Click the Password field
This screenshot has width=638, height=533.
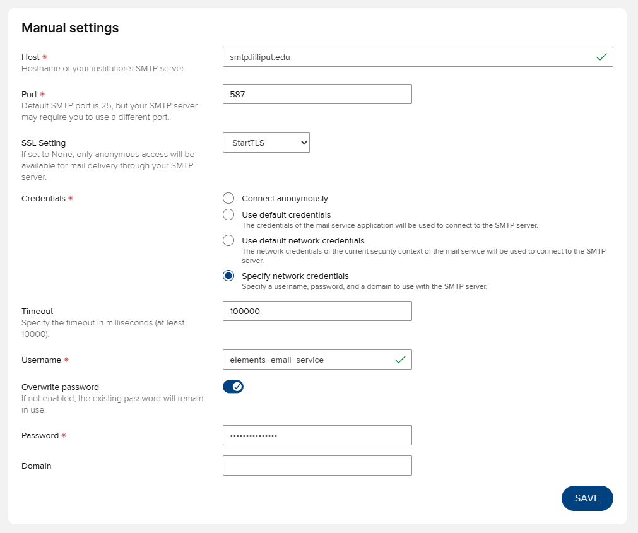[317, 435]
